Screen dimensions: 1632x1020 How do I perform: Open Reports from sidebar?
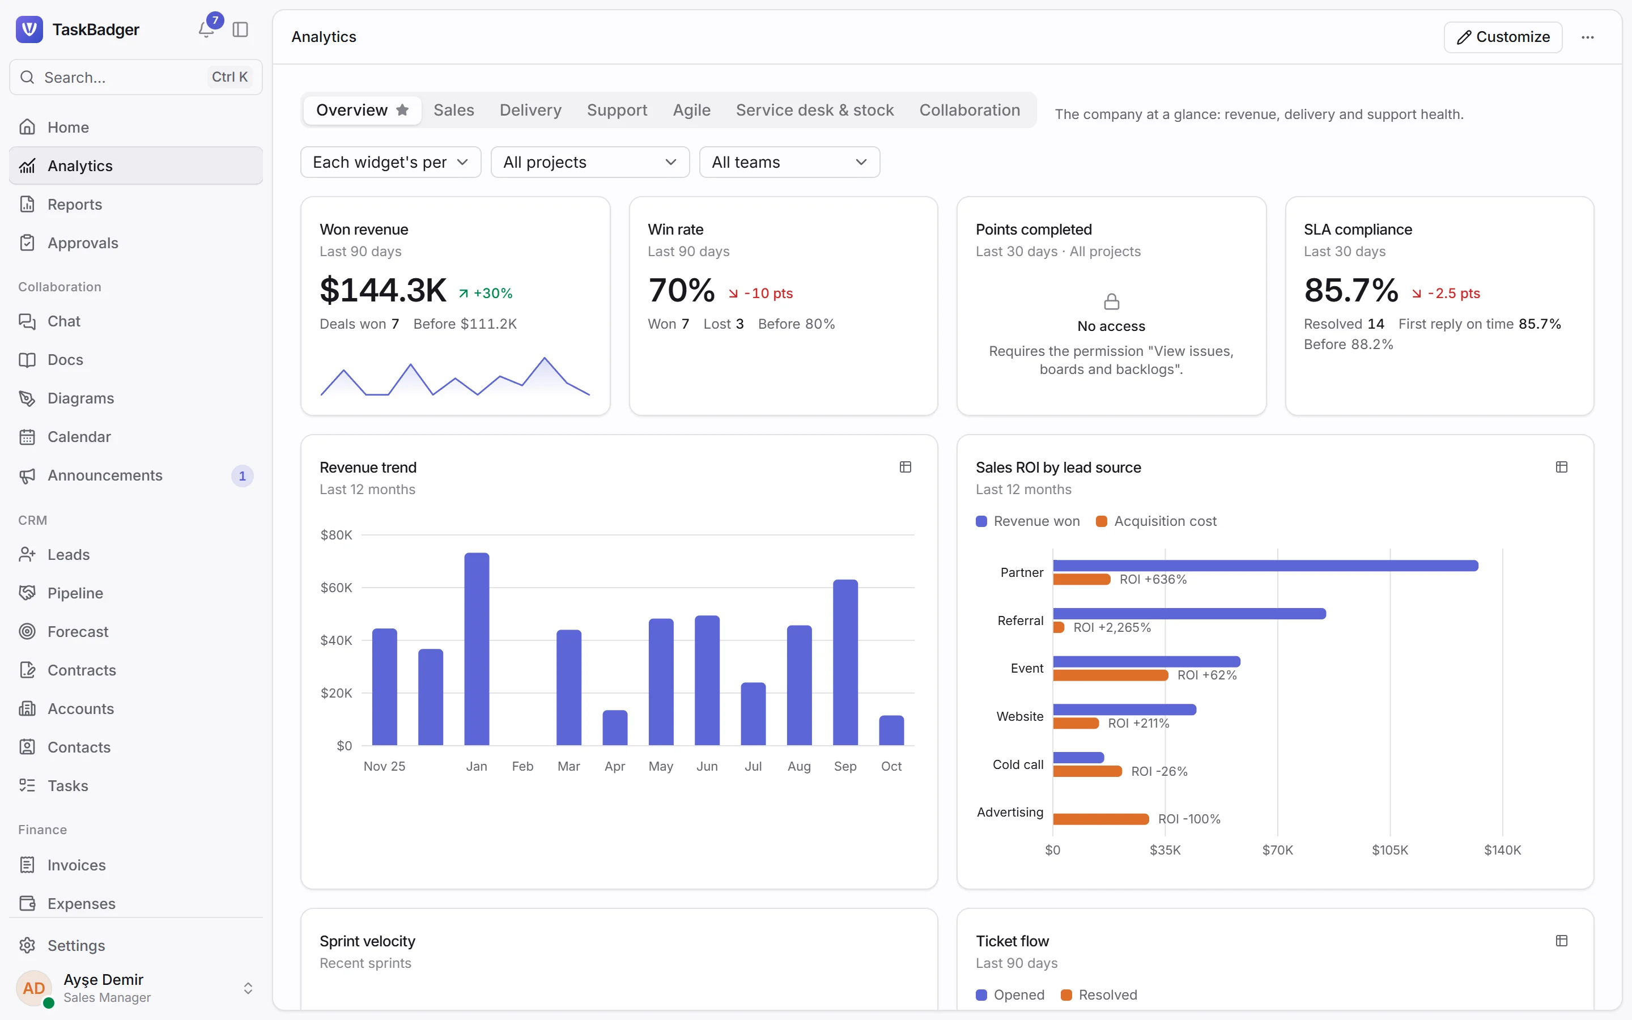tap(135, 204)
